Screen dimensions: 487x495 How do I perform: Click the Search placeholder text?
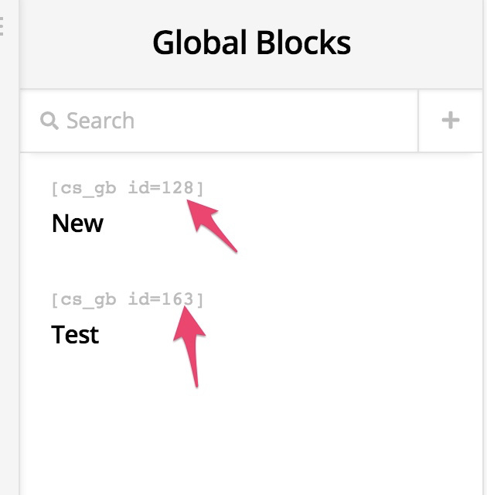pyautogui.click(x=100, y=121)
